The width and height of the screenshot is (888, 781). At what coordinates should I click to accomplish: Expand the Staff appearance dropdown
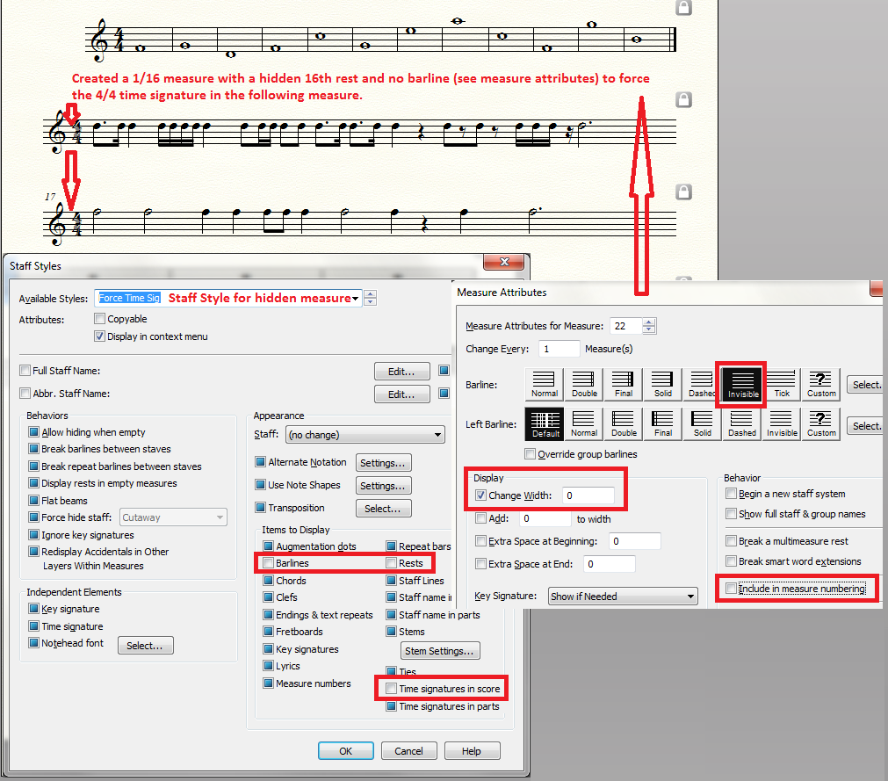[365, 435]
